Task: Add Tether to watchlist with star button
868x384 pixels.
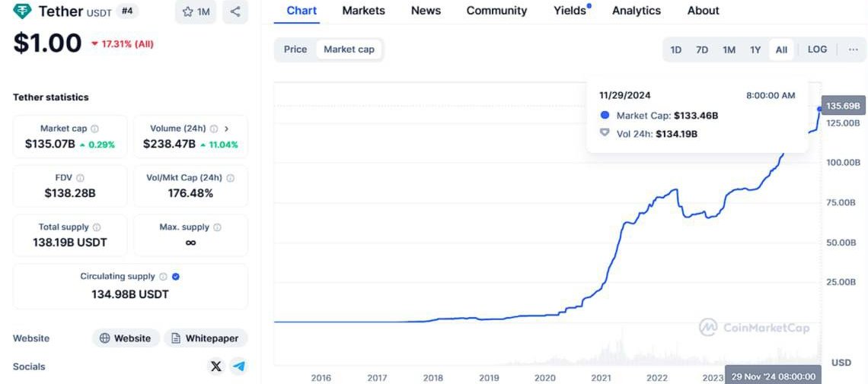Action: [x=196, y=11]
